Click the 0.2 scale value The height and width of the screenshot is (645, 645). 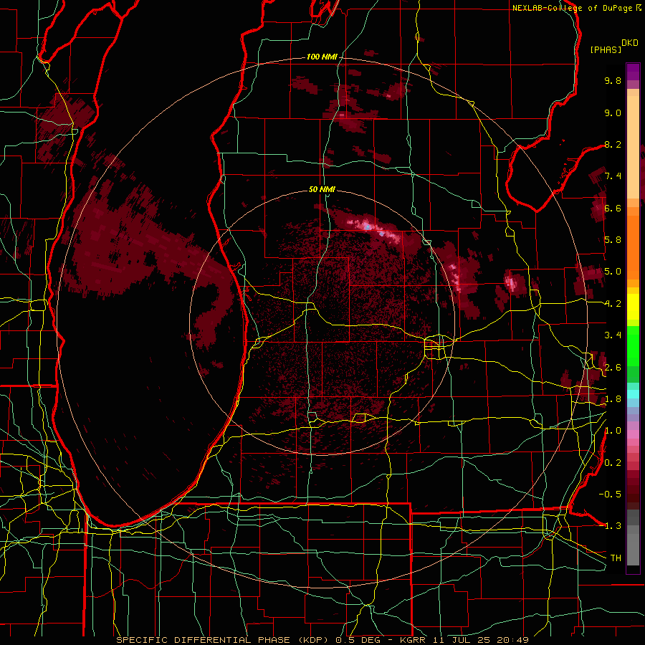point(613,463)
